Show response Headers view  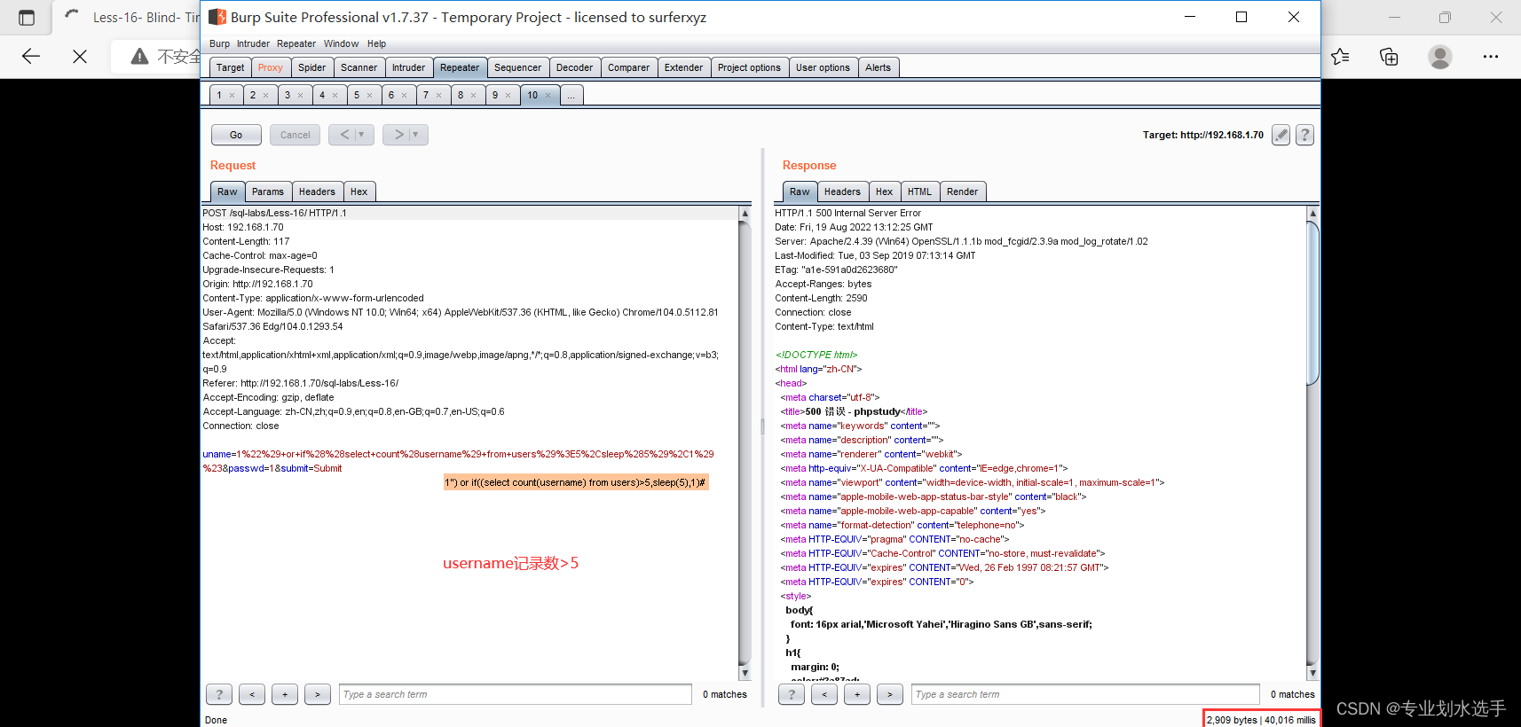[x=842, y=192]
